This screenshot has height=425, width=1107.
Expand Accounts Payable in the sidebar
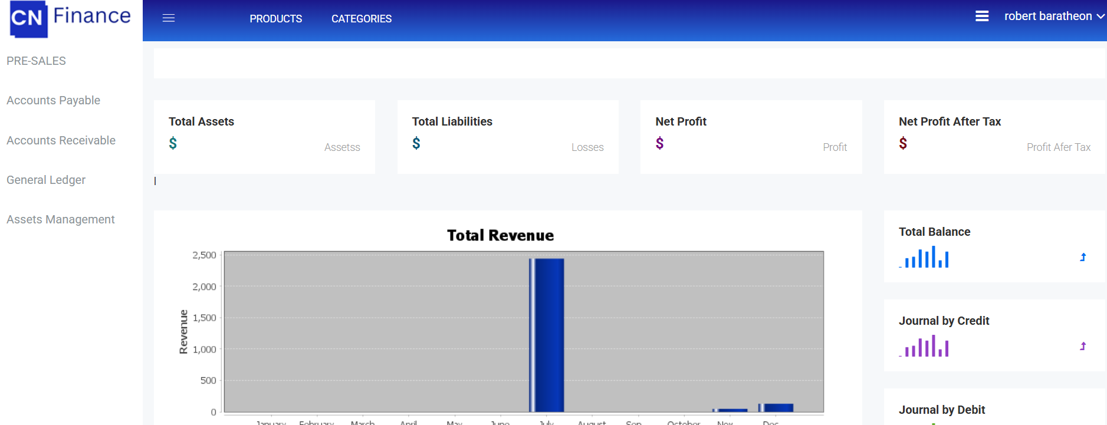pos(53,101)
